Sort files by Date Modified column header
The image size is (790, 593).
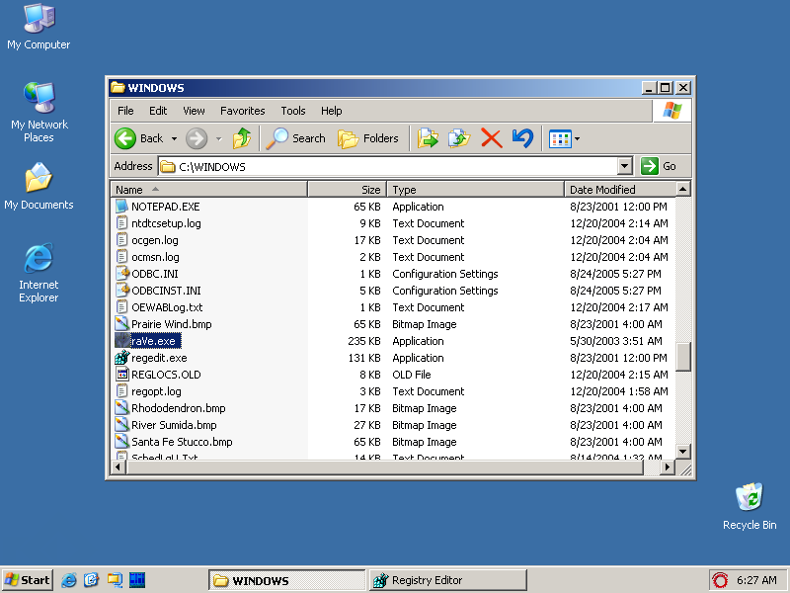(x=620, y=190)
